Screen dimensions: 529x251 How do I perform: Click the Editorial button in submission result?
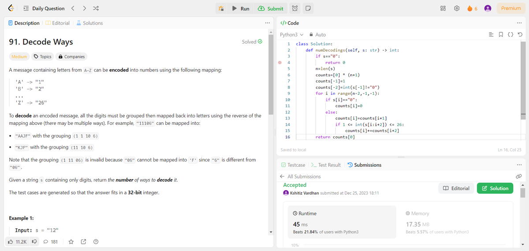[x=456, y=188]
